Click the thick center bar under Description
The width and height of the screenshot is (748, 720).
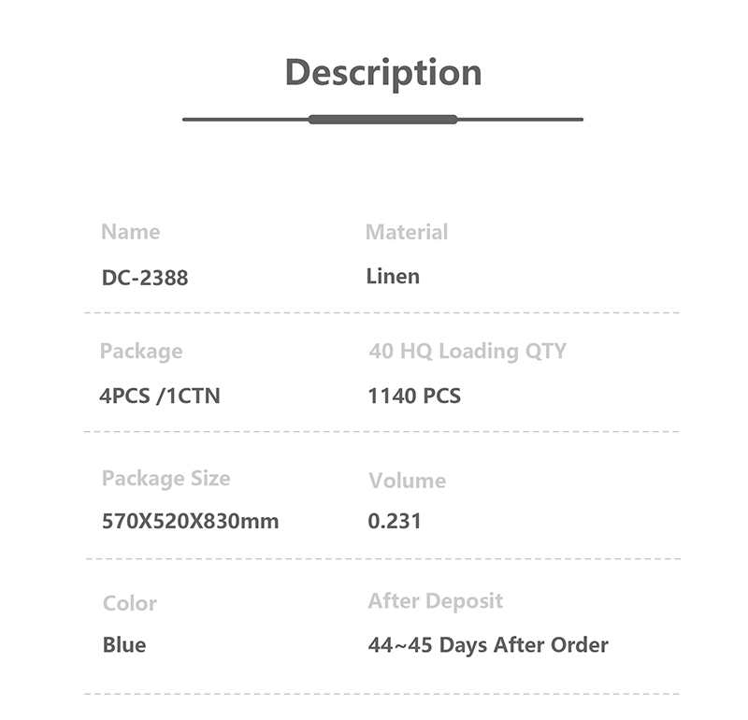(382, 120)
